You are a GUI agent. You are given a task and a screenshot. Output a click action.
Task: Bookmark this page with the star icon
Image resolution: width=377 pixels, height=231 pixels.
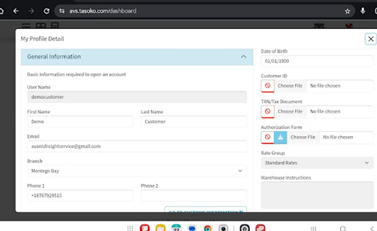pyautogui.click(x=347, y=11)
